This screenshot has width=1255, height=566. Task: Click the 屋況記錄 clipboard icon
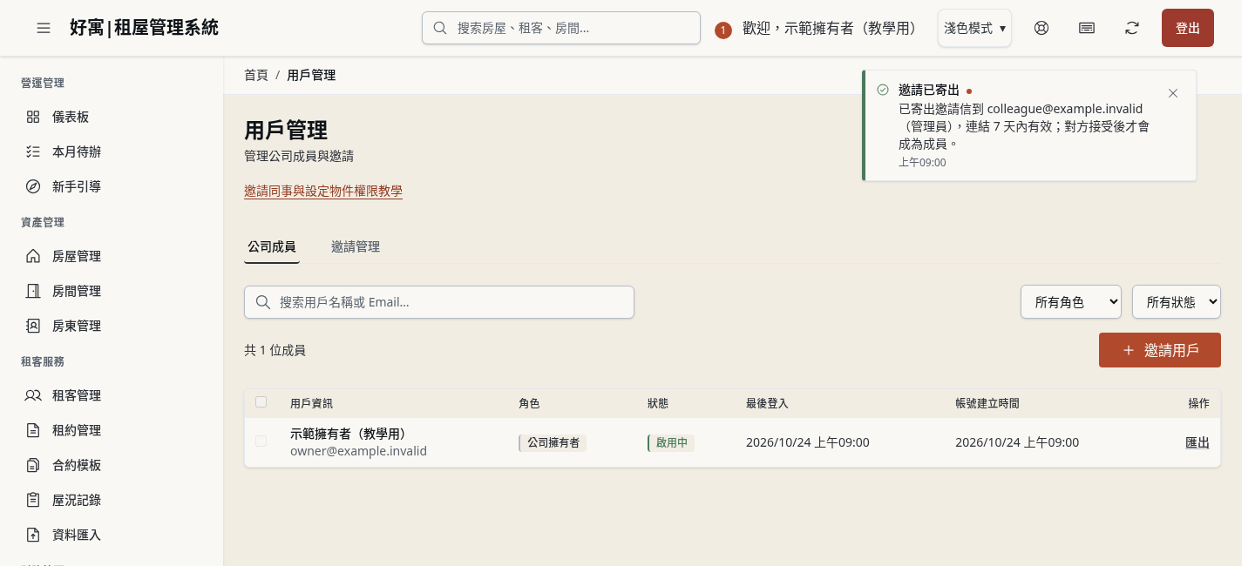click(33, 500)
